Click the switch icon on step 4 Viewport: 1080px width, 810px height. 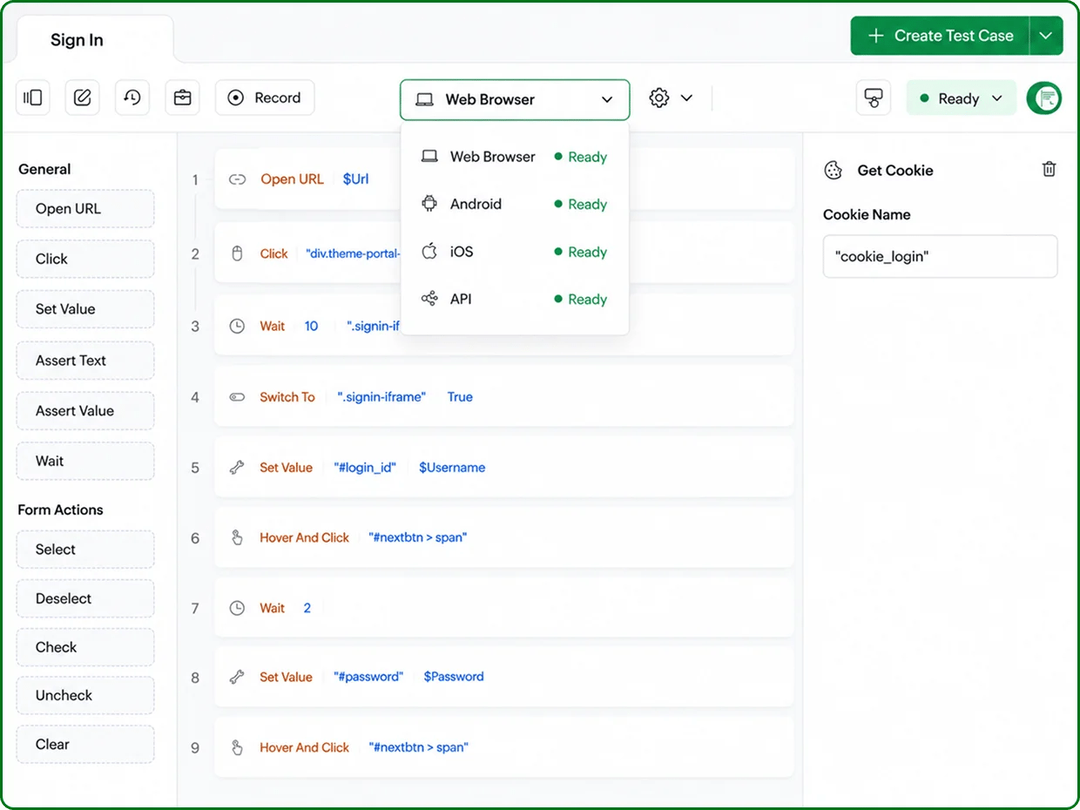pyautogui.click(x=237, y=397)
